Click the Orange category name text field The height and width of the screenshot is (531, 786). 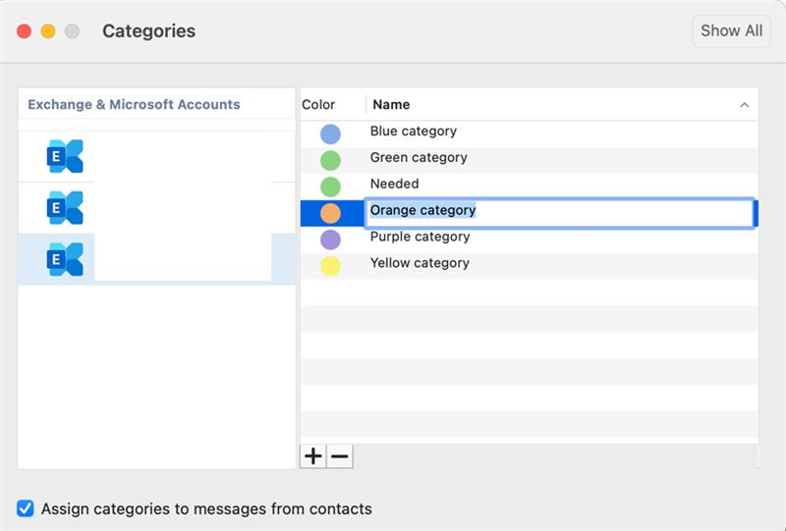[558, 211]
